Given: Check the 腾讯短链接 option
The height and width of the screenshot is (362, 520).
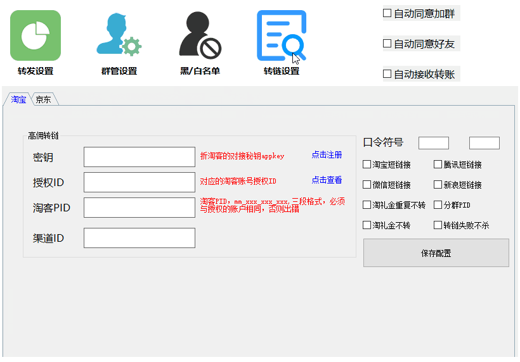Looking at the screenshot, I should [x=438, y=165].
